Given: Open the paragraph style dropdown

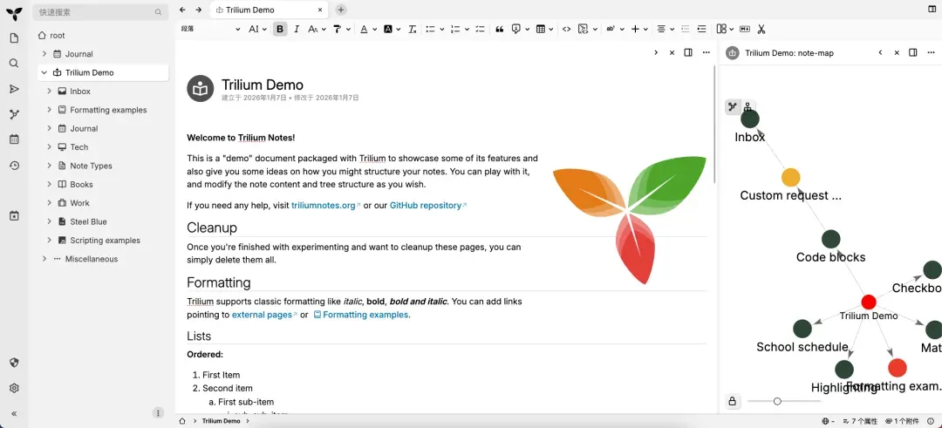Looking at the screenshot, I should [210, 29].
